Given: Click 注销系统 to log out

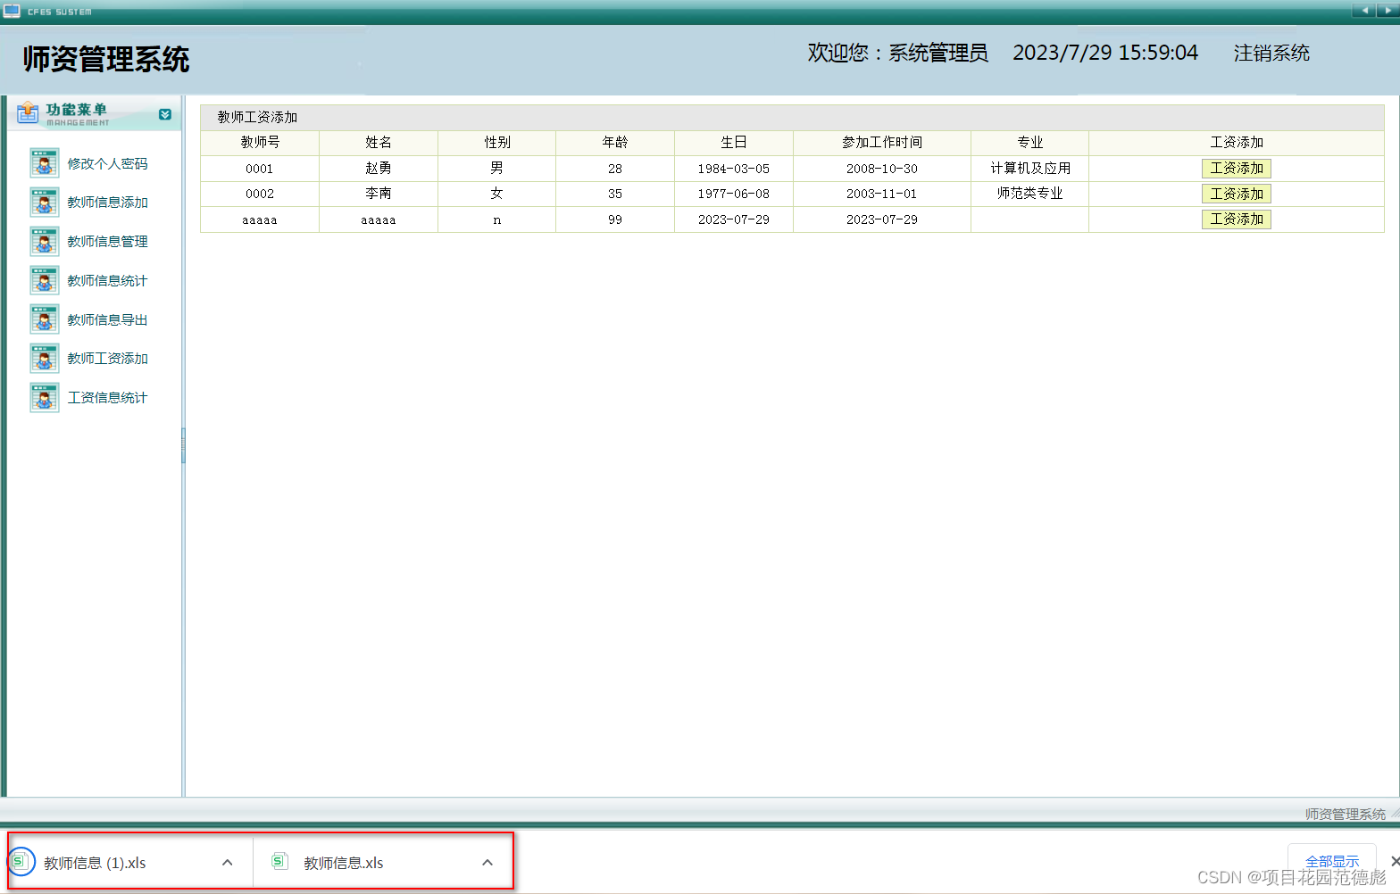Looking at the screenshot, I should [1271, 54].
